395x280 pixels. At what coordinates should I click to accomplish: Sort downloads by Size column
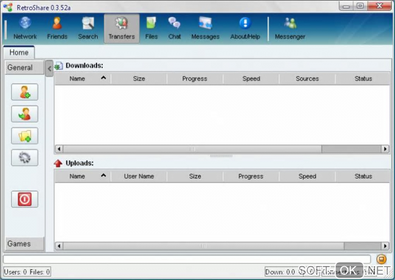pos(139,79)
